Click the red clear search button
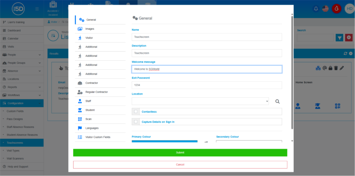This screenshot has height=176, width=355. coord(349,38)
